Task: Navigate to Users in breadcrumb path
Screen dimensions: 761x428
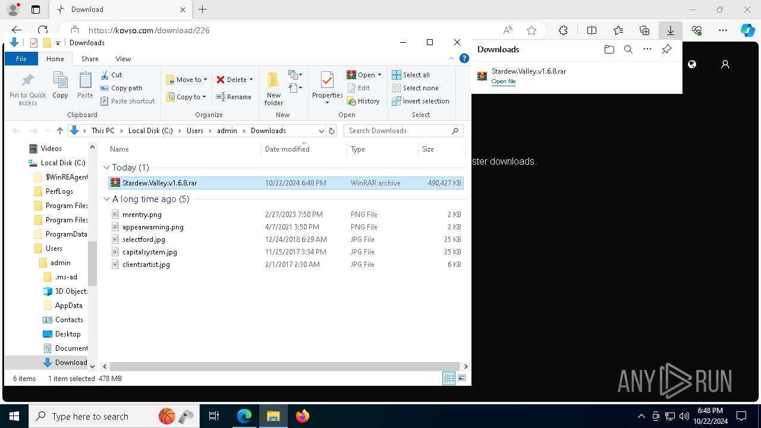Action: point(195,131)
